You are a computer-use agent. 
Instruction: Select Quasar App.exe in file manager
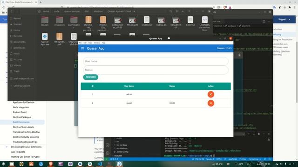[x=45, y=39]
